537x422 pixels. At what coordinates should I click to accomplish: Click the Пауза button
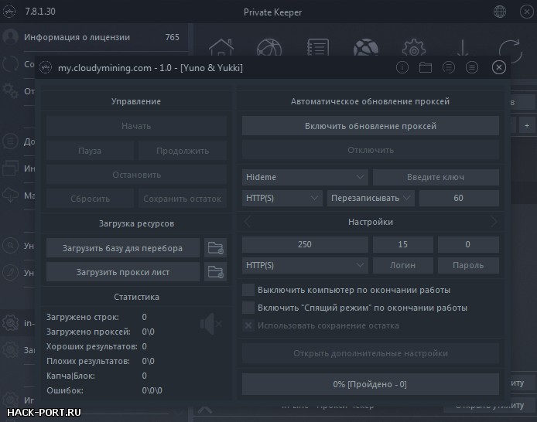tap(90, 151)
